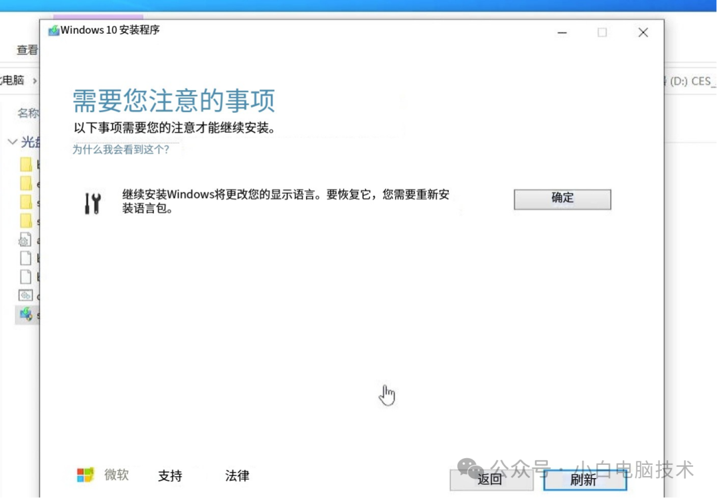This screenshot has width=717, height=498.
Task: Click a blank document file icon in sidebar
Action: pyautogui.click(x=26, y=258)
